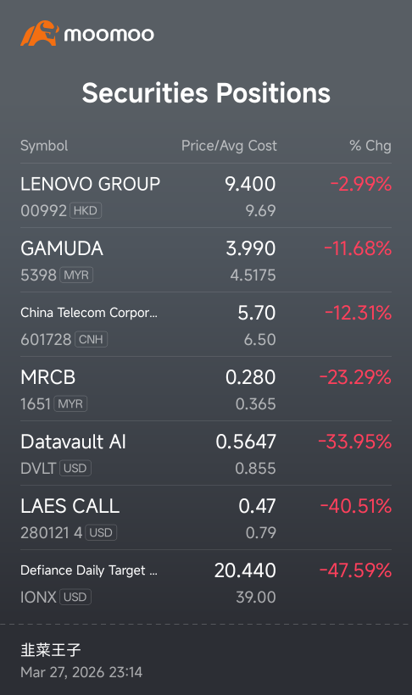The height and width of the screenshot is (695, 412).
Task: Open the GAMUDA position row
Action: tap(206, 260)
